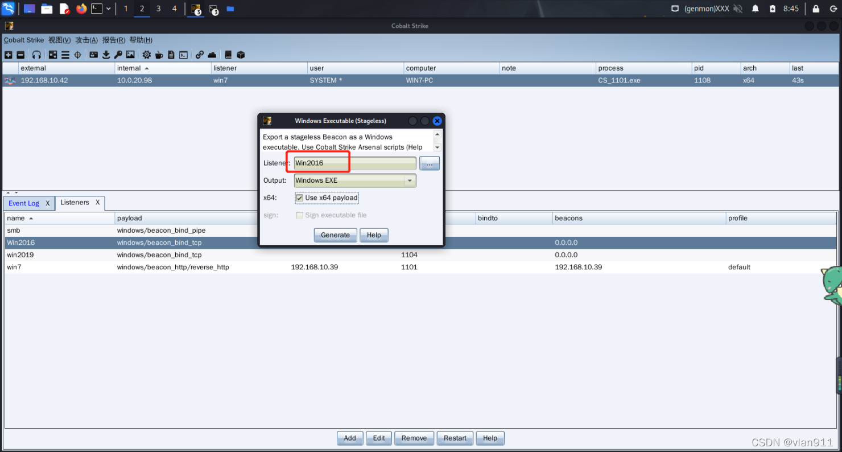
Task: Open Kali applications menu dragon icon
Action: [x=9, y=9]
